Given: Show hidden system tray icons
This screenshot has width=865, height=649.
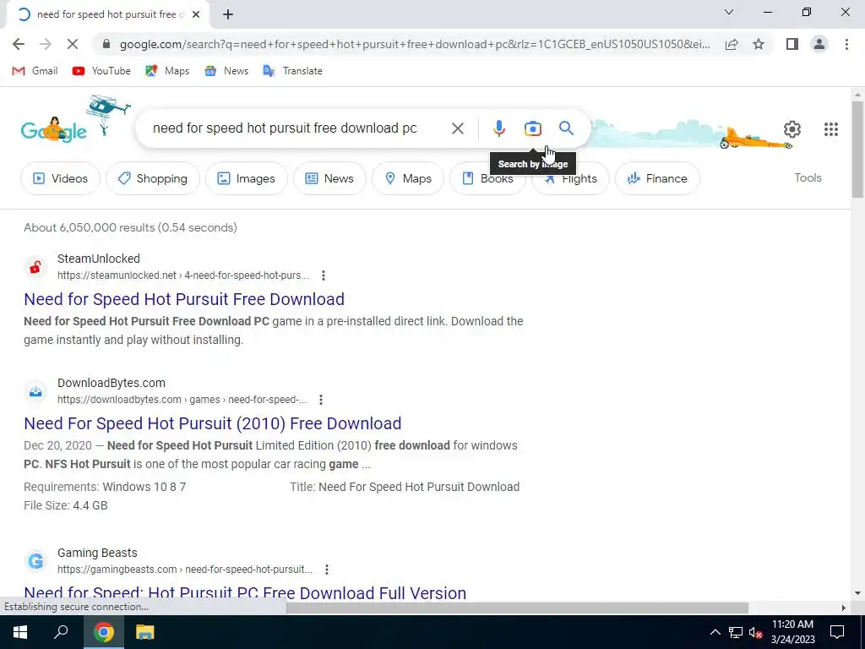Looking at the screenshot, I should pyautogui.click(x=715, y=632).
